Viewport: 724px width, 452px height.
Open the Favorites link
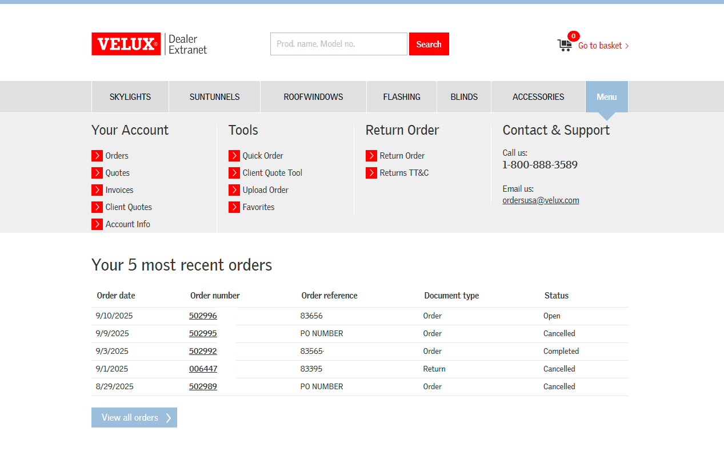click(259, 207)
